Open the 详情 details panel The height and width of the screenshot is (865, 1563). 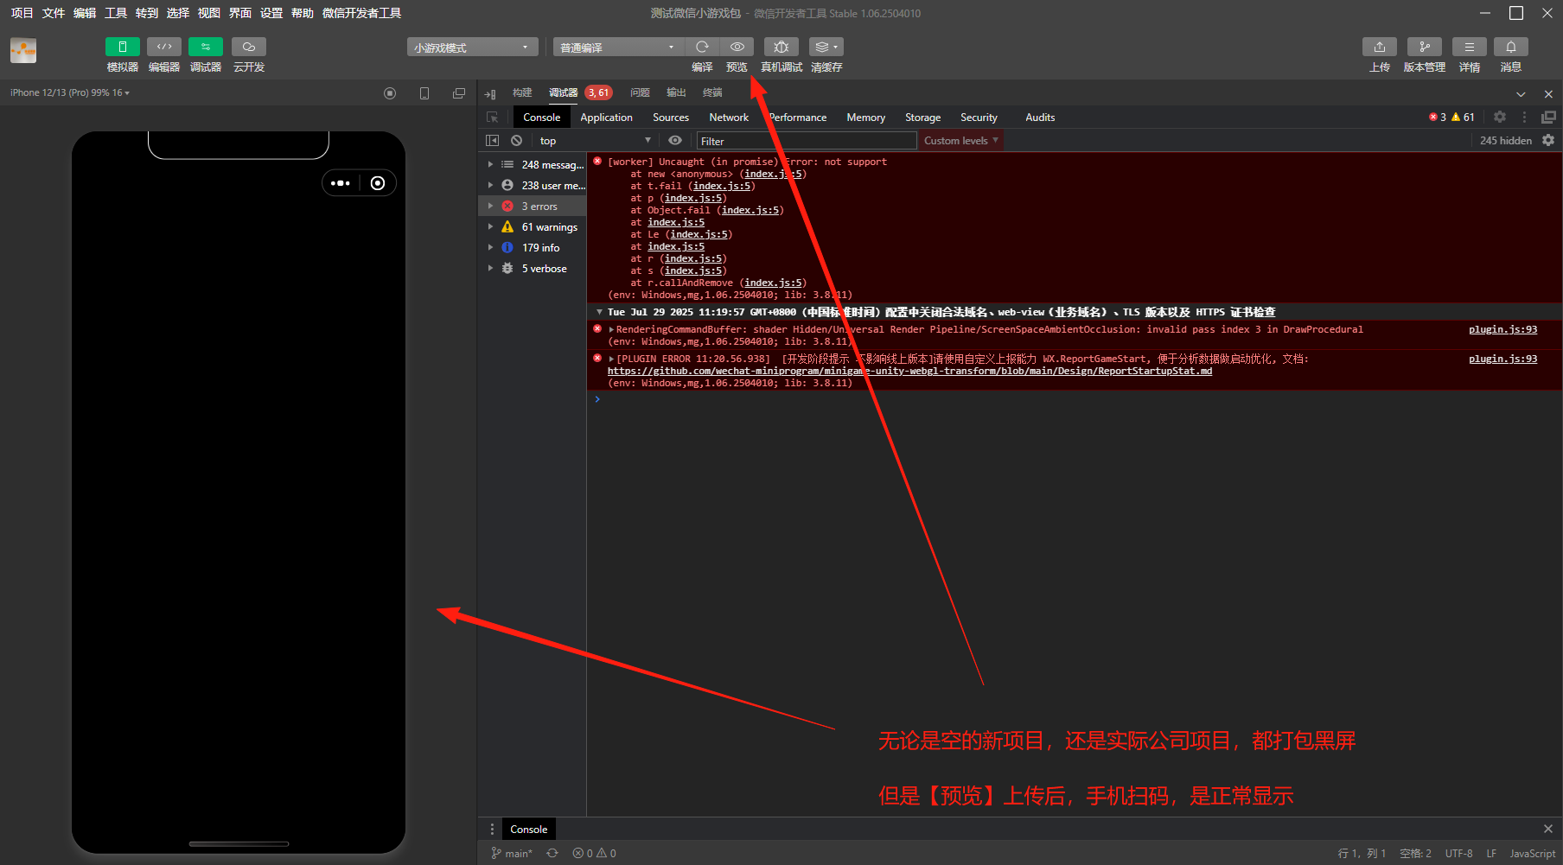pos(1470,47)
